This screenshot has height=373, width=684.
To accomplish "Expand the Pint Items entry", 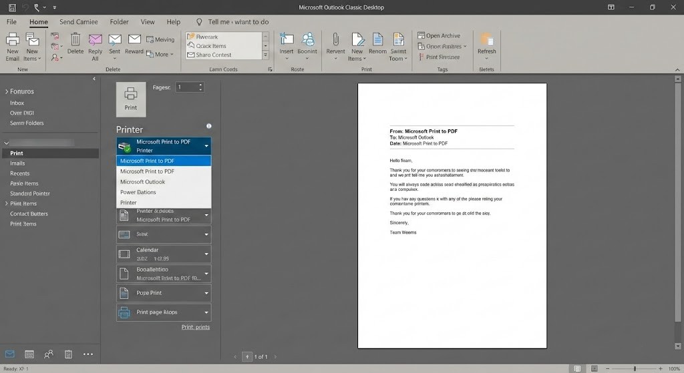I will click(7, 204).
